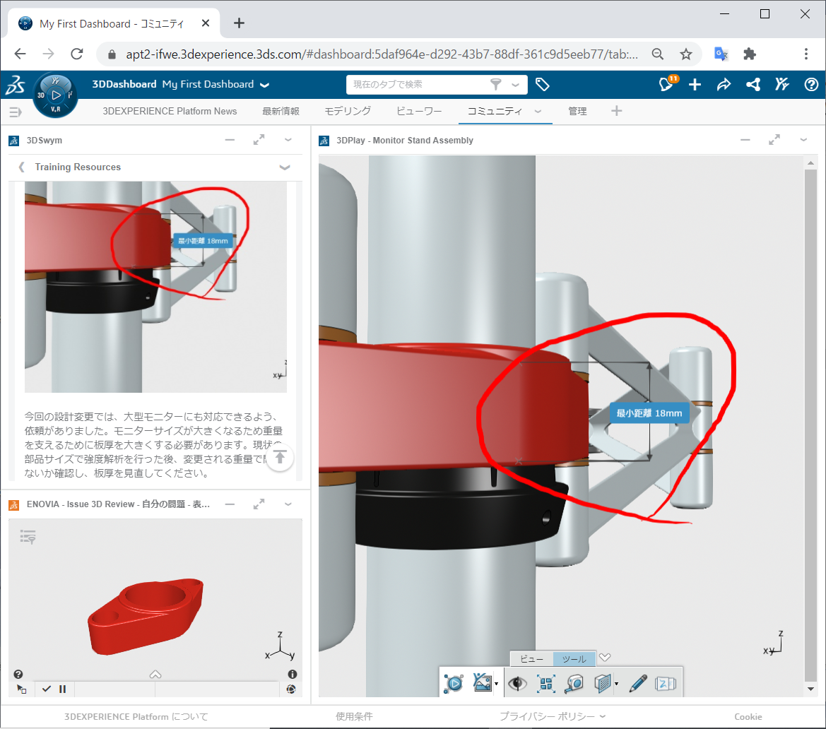The image size is (826, 729).
Task: Click the globe view icon in ENOVIA widget
Action: tap(291, 689)
